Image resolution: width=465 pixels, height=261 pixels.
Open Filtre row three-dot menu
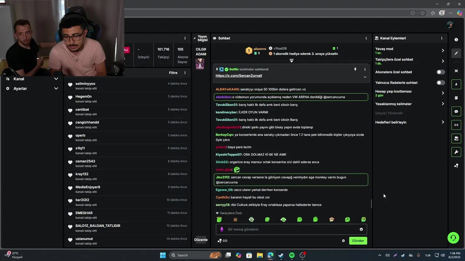click(185, 73)
